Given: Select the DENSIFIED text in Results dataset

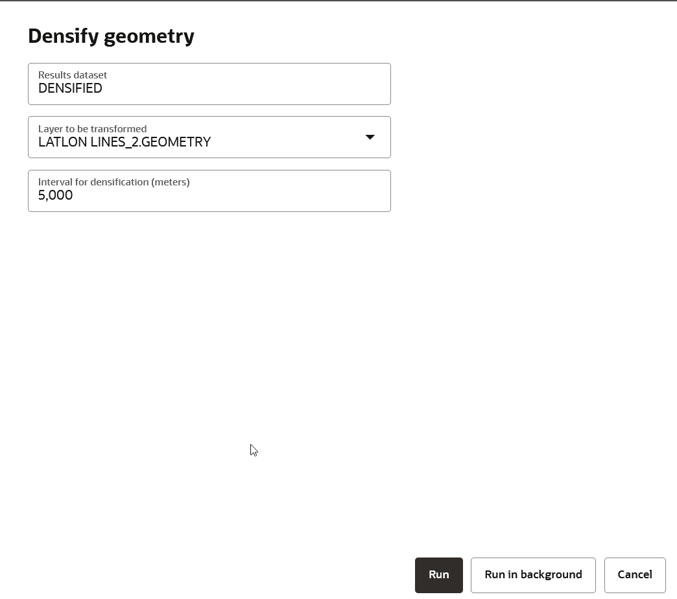Looking at the screenshot, I should [x=70, y=88].
